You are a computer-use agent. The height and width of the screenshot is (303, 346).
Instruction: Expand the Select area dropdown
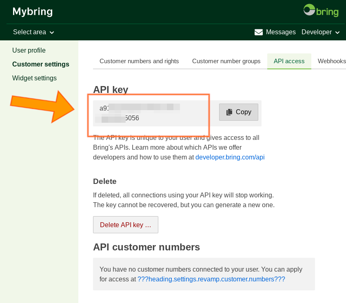(33, 32)
